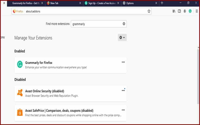Open the Grammarly for Firefox tab
The width and height of the screenshot is (200, 125).
click(x=26, y=3)
